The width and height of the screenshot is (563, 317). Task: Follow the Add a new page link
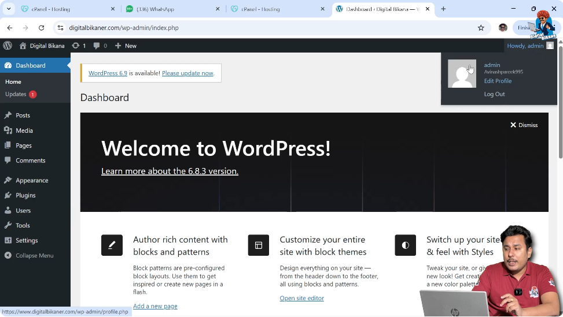pos(155,306)
